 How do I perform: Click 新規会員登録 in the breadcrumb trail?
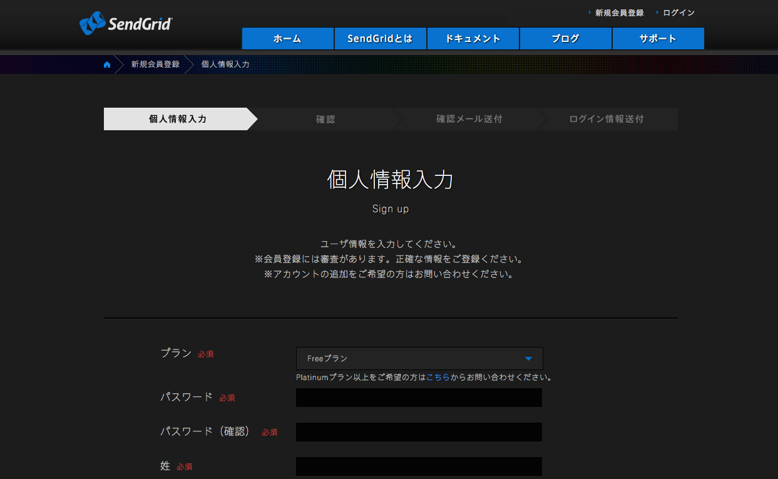click(155, 64)
